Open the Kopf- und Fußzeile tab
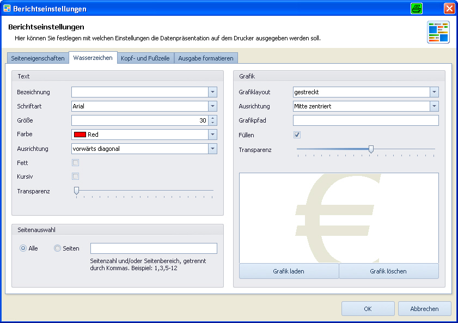The width and height of the screenshot is (458, 323). coord(145,58)
